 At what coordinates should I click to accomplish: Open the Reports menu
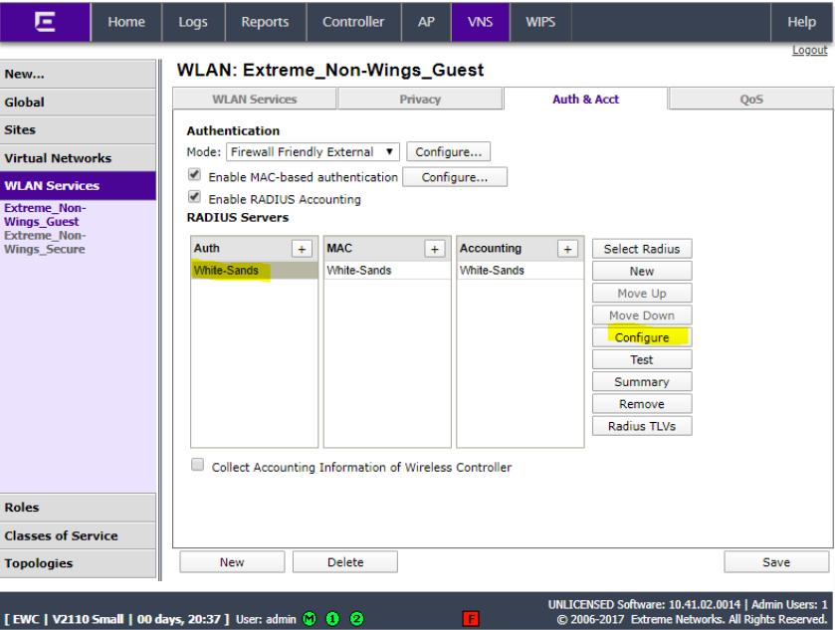click(265, 22)
